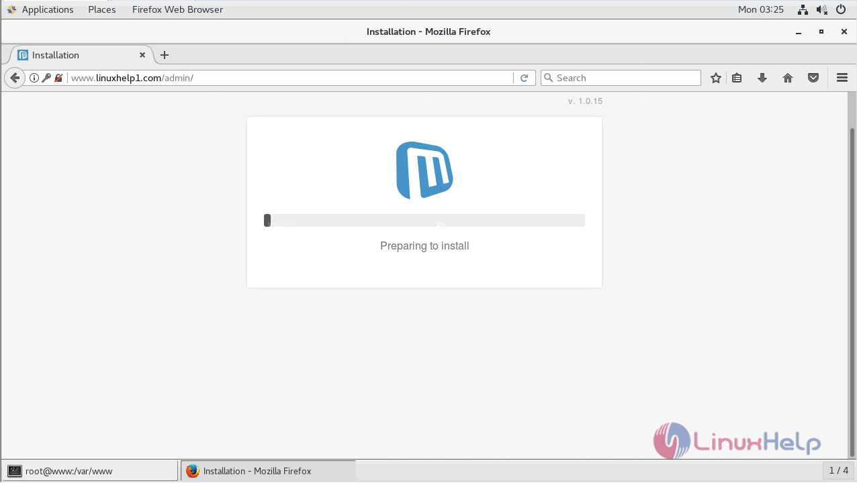Click the 'Preparing to install' text

(424, 246)
